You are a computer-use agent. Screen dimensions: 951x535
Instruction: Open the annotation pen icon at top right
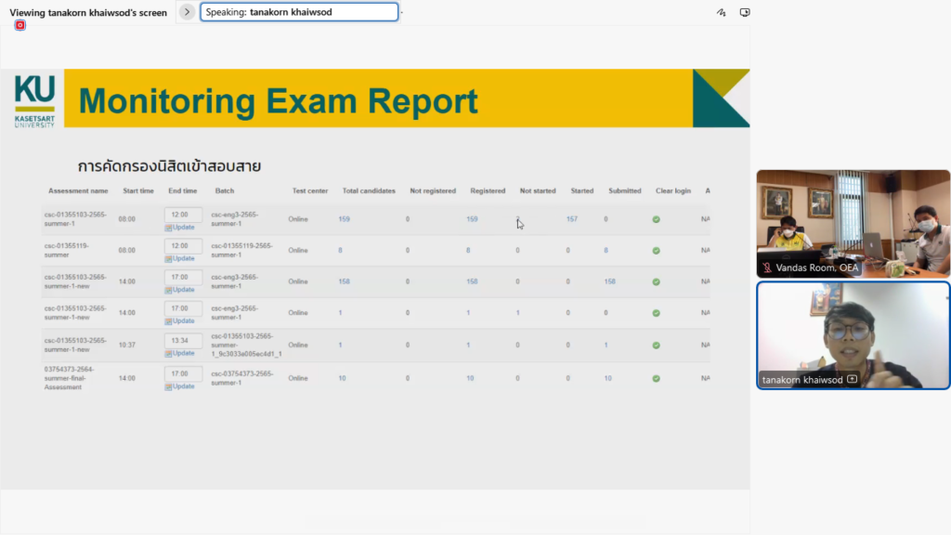pyautogui.click(x=721, y=12)
